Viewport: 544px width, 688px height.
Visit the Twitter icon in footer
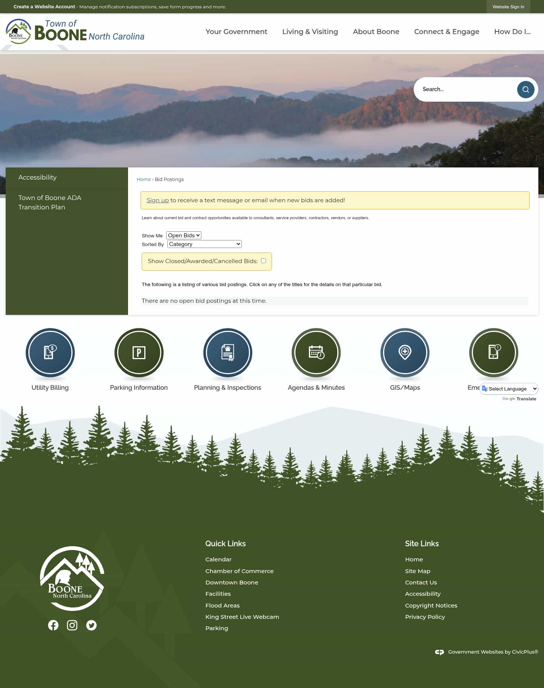pos(91,625)
